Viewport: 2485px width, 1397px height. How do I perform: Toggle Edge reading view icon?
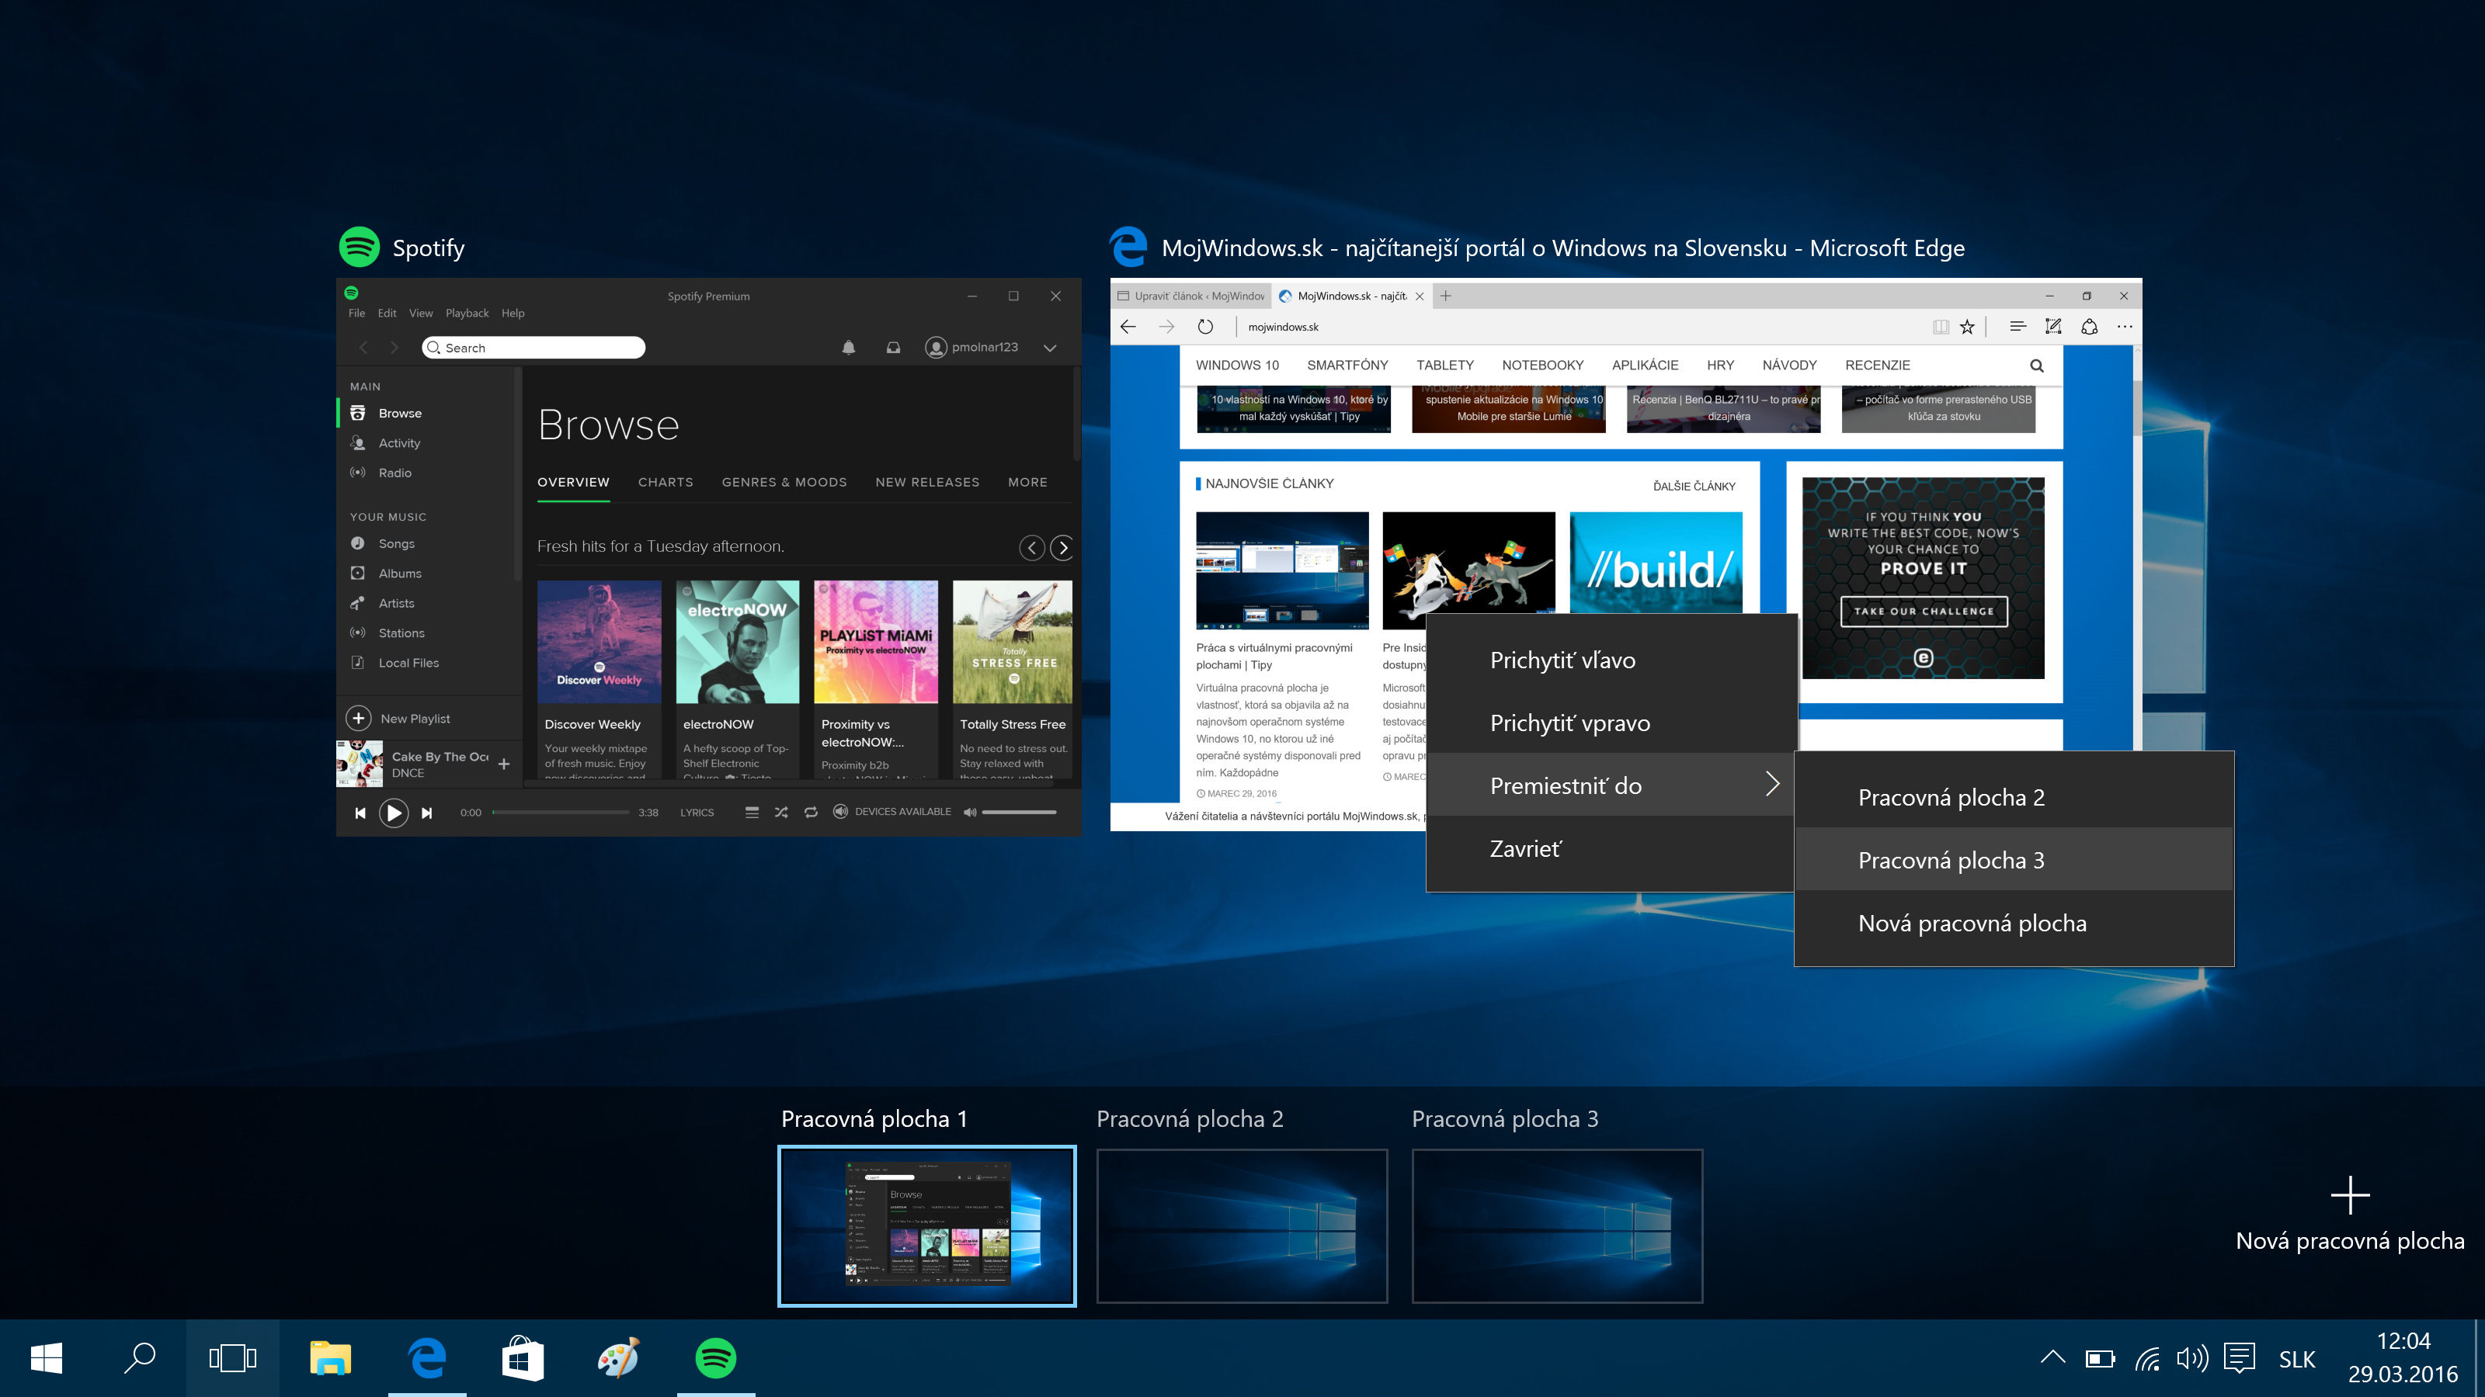pyautogui.click(x=1941, y=327)
